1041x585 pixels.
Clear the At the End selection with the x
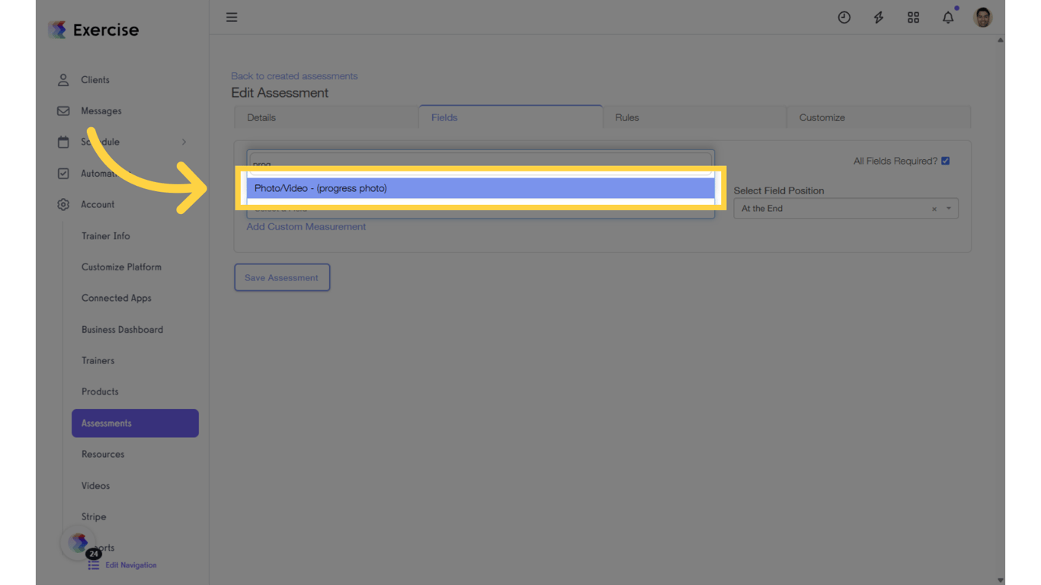coord(934,208)
